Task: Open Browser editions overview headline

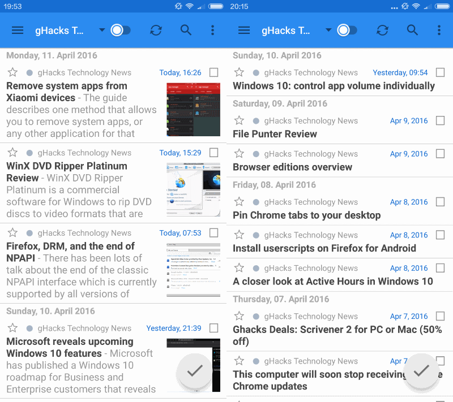Action: tap(292, 167)
